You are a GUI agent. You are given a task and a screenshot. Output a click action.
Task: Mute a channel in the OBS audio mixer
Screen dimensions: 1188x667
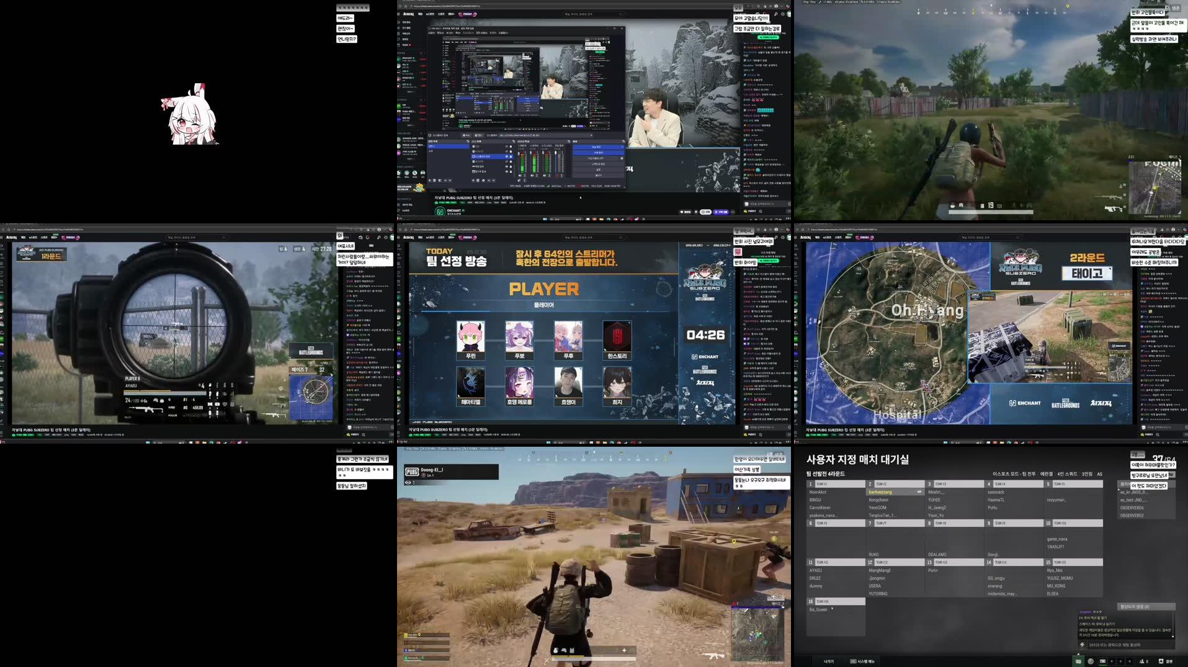[x=520, y=175]
